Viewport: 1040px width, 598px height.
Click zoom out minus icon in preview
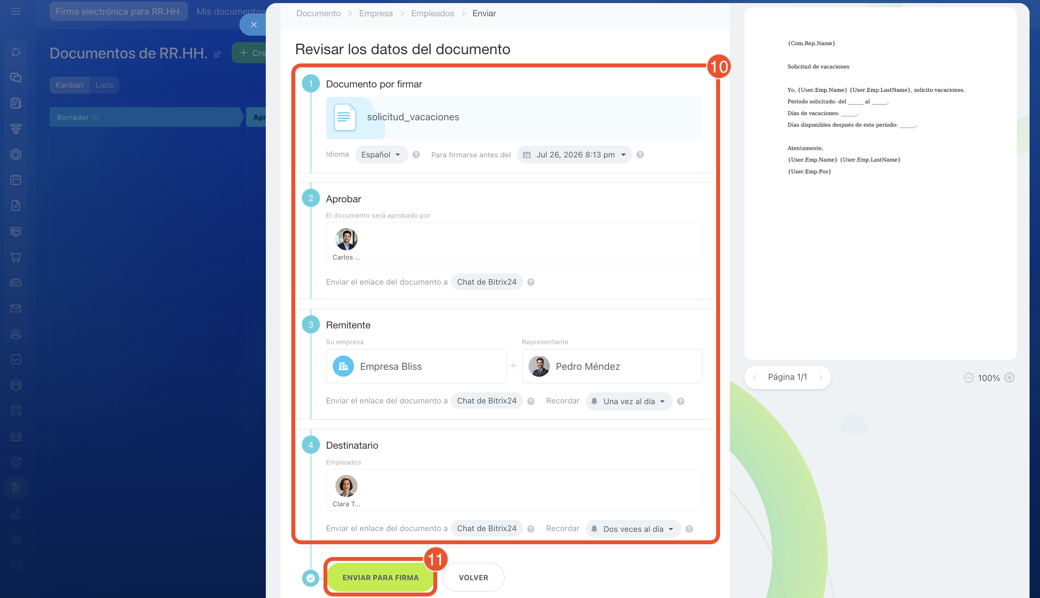pos(968,378)
